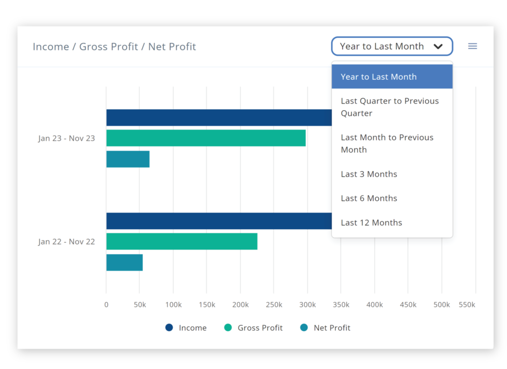Screen dimensions: 507x369
Task: Click the Jan 23 - Nov 23 axis label
Action: [67, 138]
